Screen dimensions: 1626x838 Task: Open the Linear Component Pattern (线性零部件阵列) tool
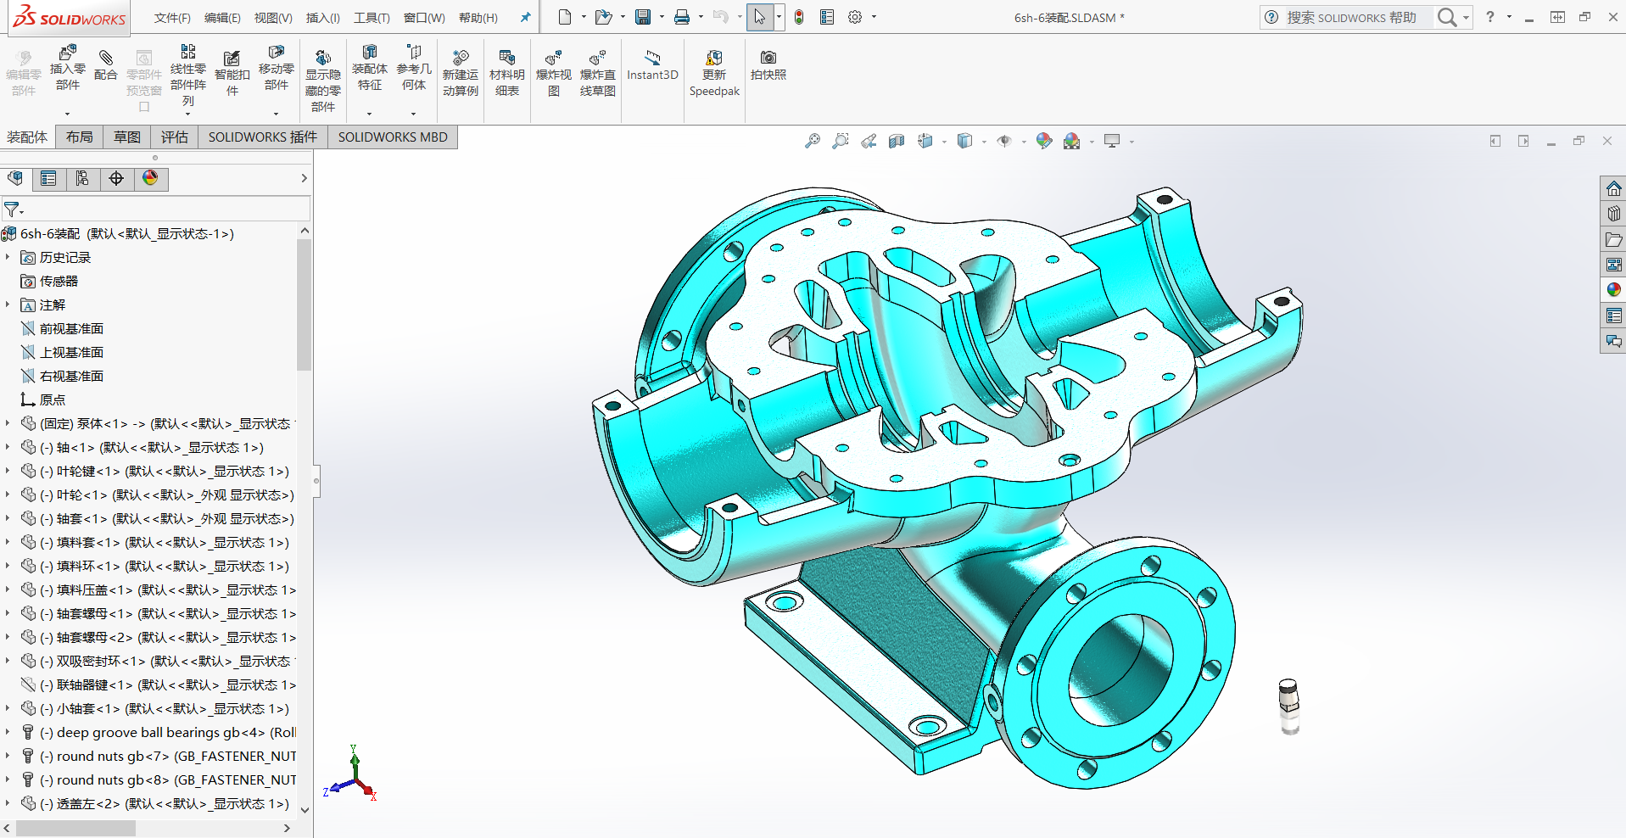pyautogui.click(x=188, y=75)
